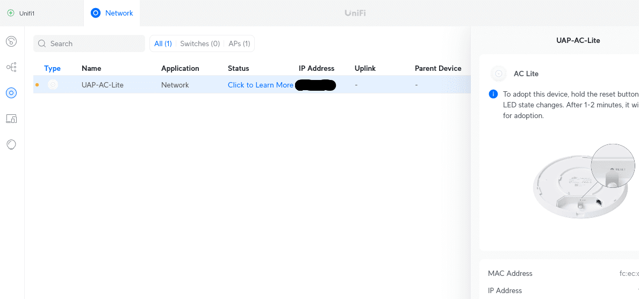Open the UniFi Devices sidebar icon

click(11, 93)
